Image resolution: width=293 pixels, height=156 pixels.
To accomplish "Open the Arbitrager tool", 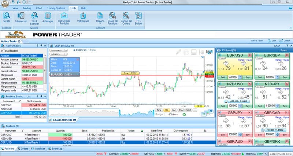I will 48,17.
